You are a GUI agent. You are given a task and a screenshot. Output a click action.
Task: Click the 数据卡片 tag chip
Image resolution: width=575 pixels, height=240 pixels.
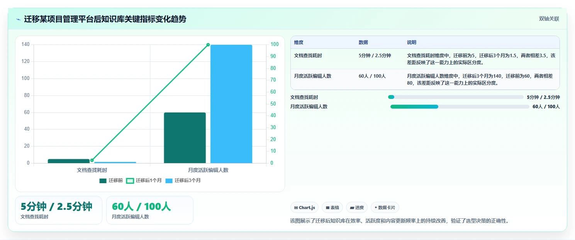pyautogui.click(x=385, y=208)
